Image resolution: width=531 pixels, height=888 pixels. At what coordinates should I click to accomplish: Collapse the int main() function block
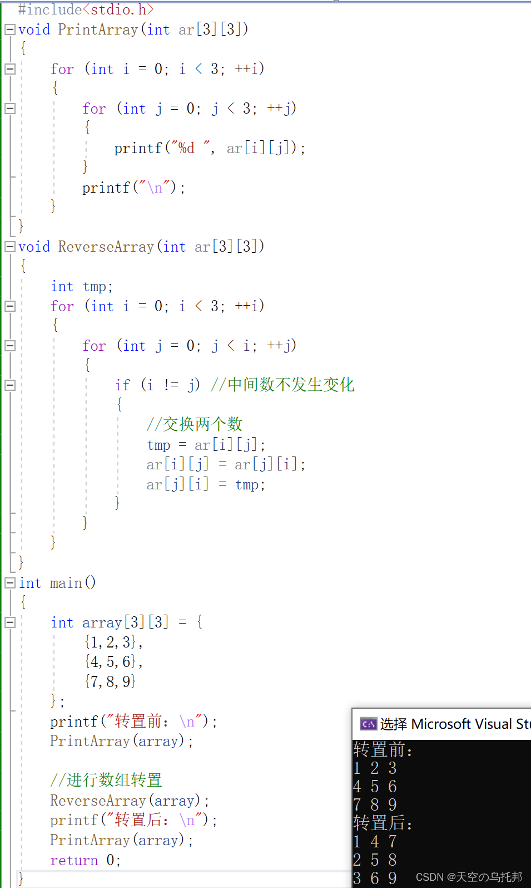(10, 583)
